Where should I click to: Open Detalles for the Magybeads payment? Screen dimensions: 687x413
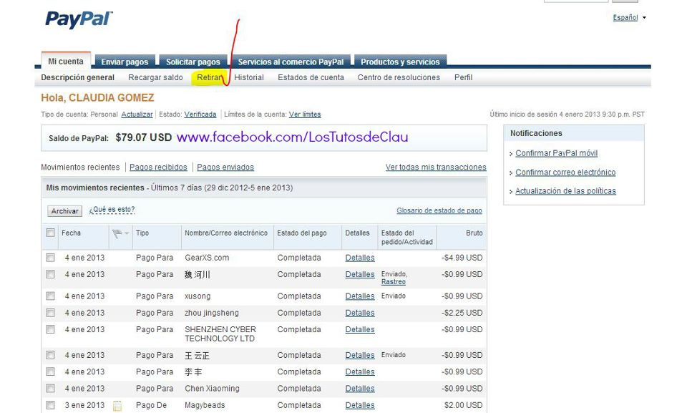[360, 406]
